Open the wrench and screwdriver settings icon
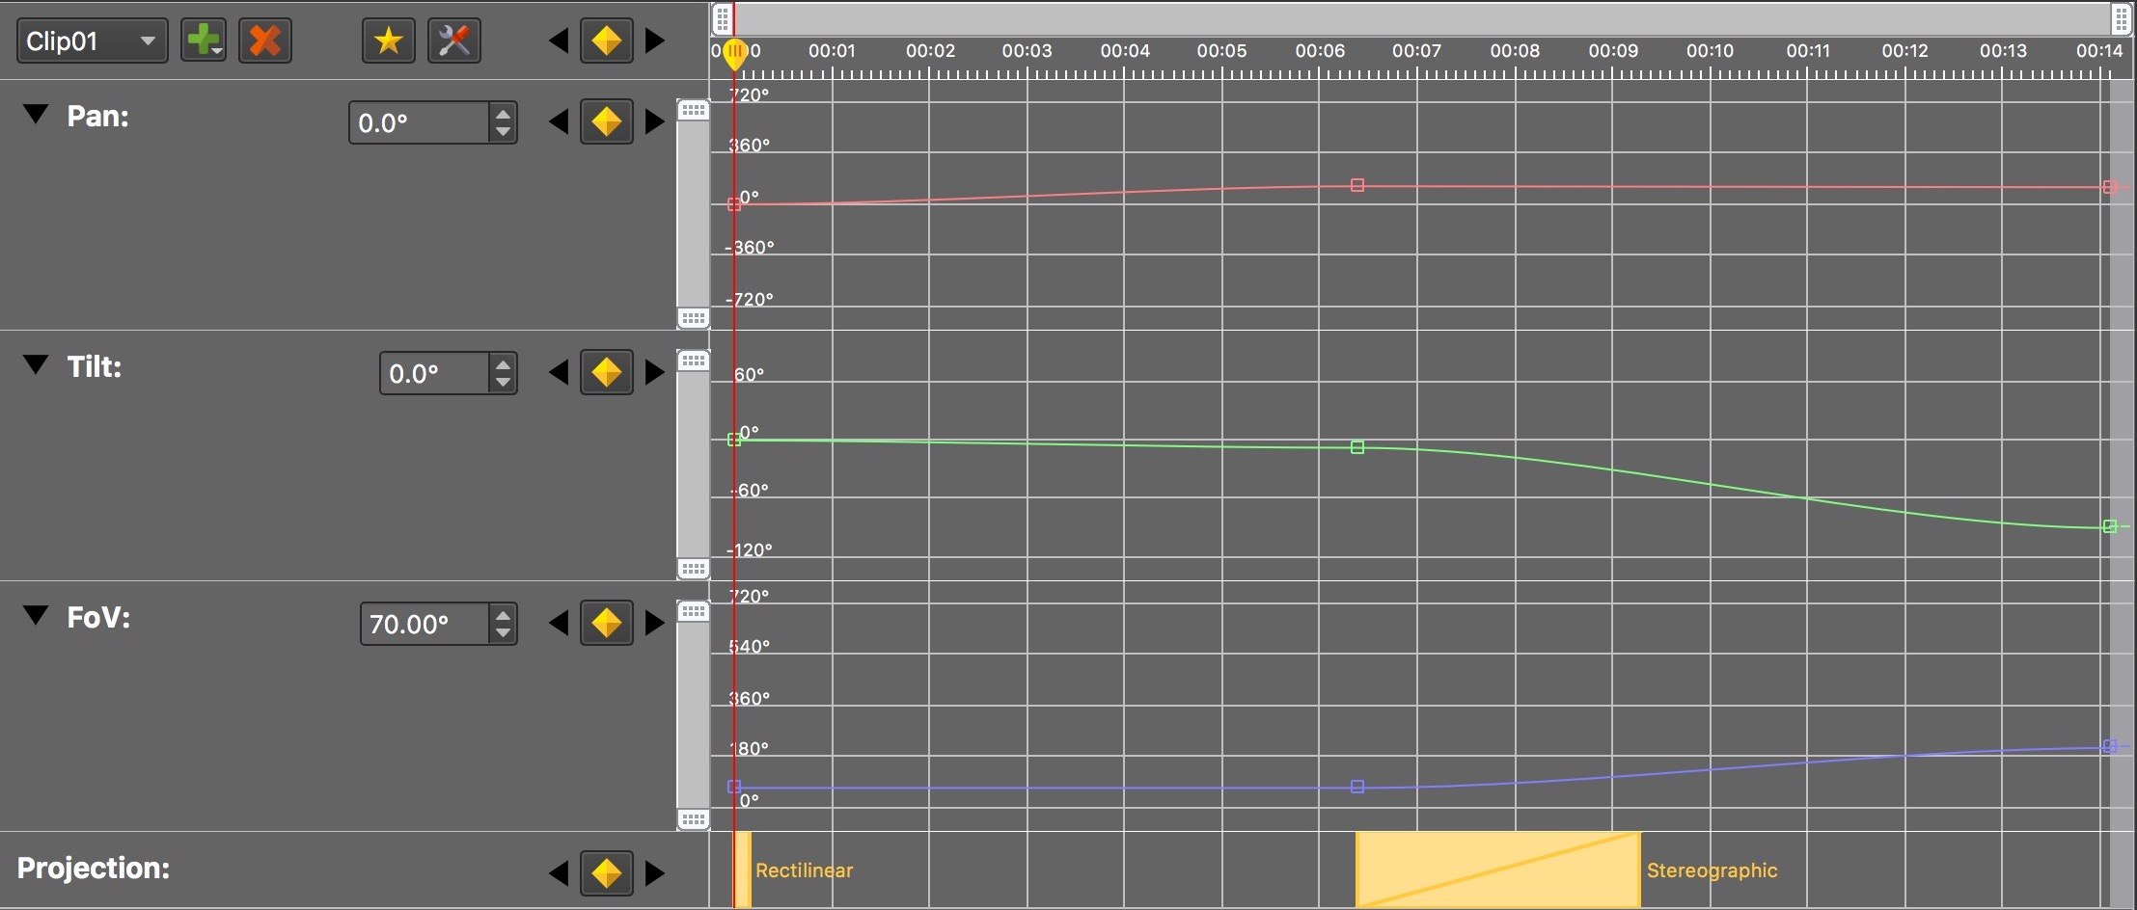Image resolution: width=2137 pixels, height=910 pixels. point(453,40)
